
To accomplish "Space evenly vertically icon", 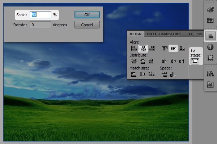I will coord(165,75).
